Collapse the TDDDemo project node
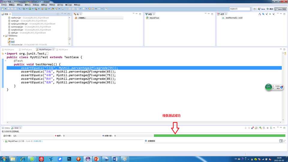288x162 pixels. [4, 36]
